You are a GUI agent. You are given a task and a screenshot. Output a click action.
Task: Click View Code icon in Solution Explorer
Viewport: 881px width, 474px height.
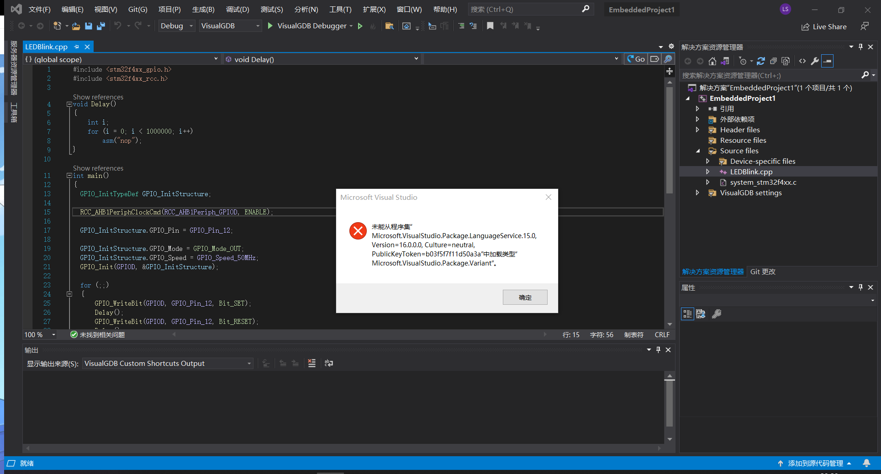click(802, 61)
